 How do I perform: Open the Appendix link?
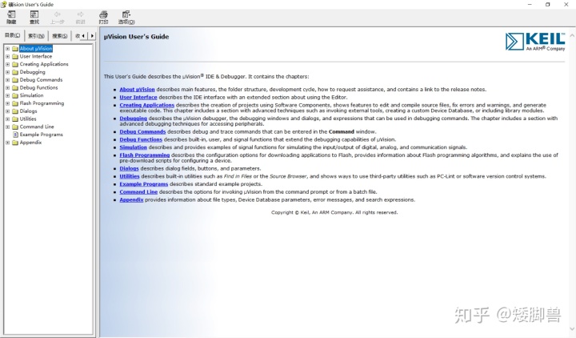pos(131,199)
